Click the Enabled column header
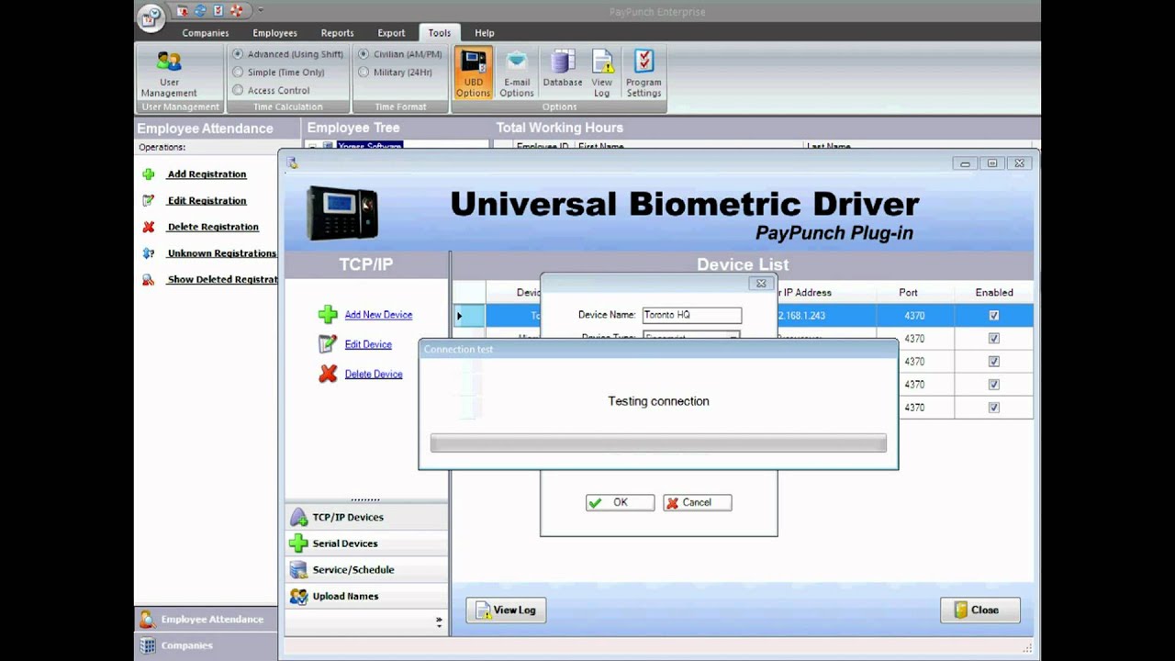Screen dimensions: 1175x661 coord(994,293)
